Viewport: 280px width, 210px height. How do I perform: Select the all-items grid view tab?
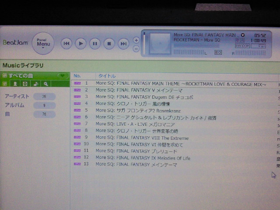[5, 84]
